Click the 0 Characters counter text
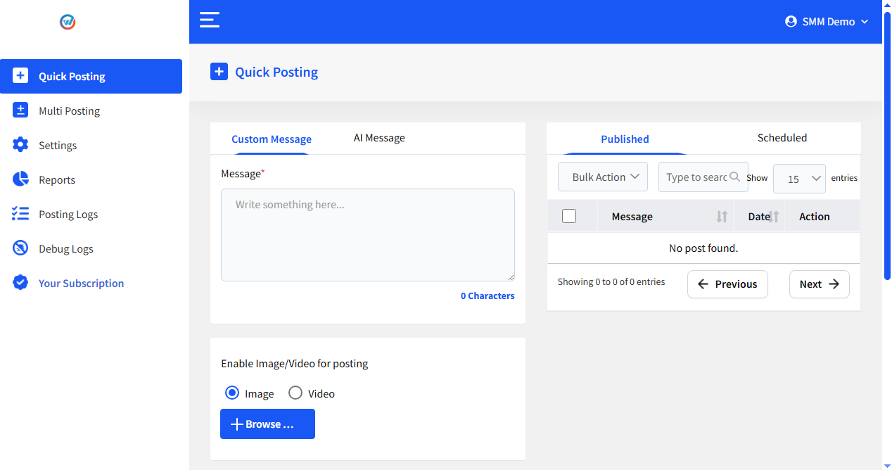 [x=488, y=296]
